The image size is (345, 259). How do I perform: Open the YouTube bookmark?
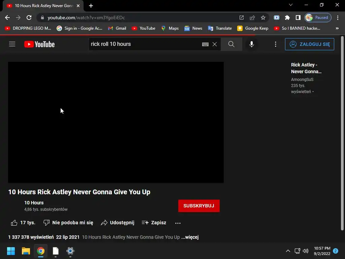[x=144, y=28]
